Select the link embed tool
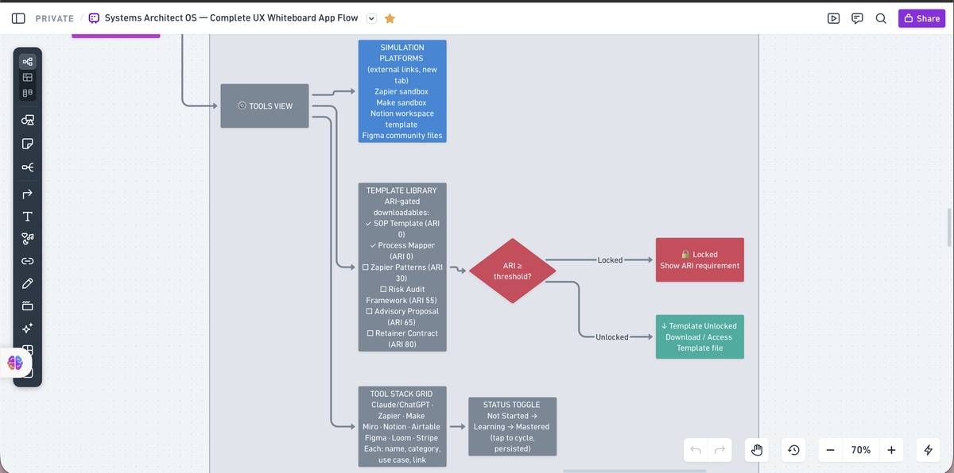 (28, 260)
